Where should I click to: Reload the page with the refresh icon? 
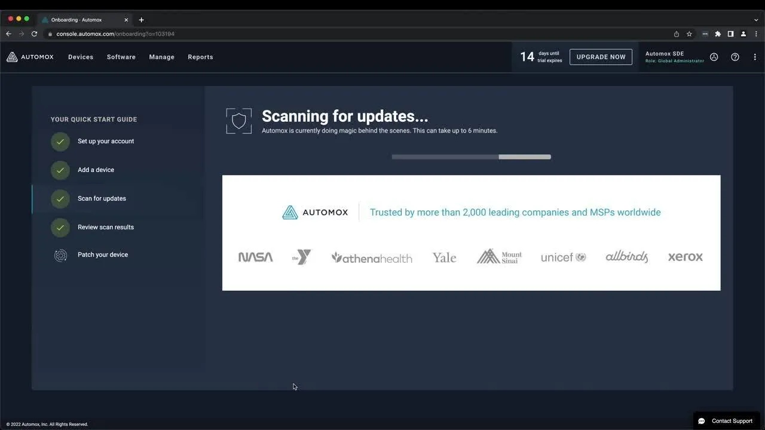35,34
